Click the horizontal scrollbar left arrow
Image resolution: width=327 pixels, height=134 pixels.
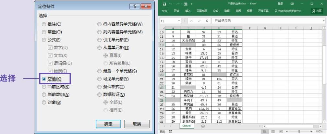[264, 126]
